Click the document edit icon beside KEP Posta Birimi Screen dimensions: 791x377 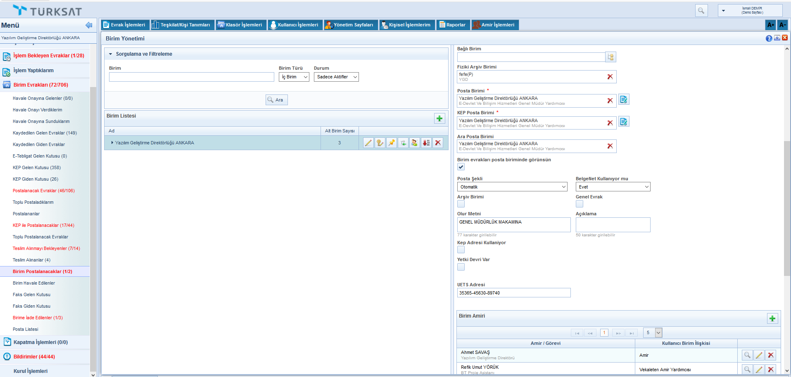click(x=624, y=122)
